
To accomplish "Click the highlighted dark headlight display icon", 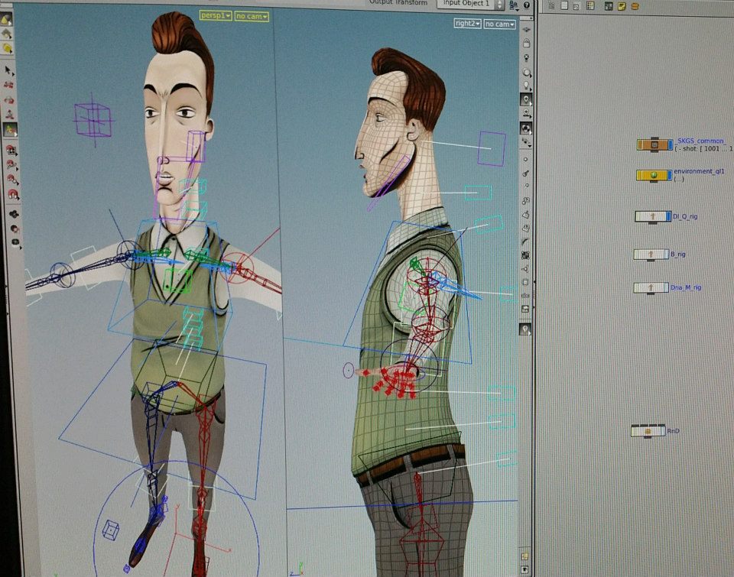I will [x=526, y=99].
